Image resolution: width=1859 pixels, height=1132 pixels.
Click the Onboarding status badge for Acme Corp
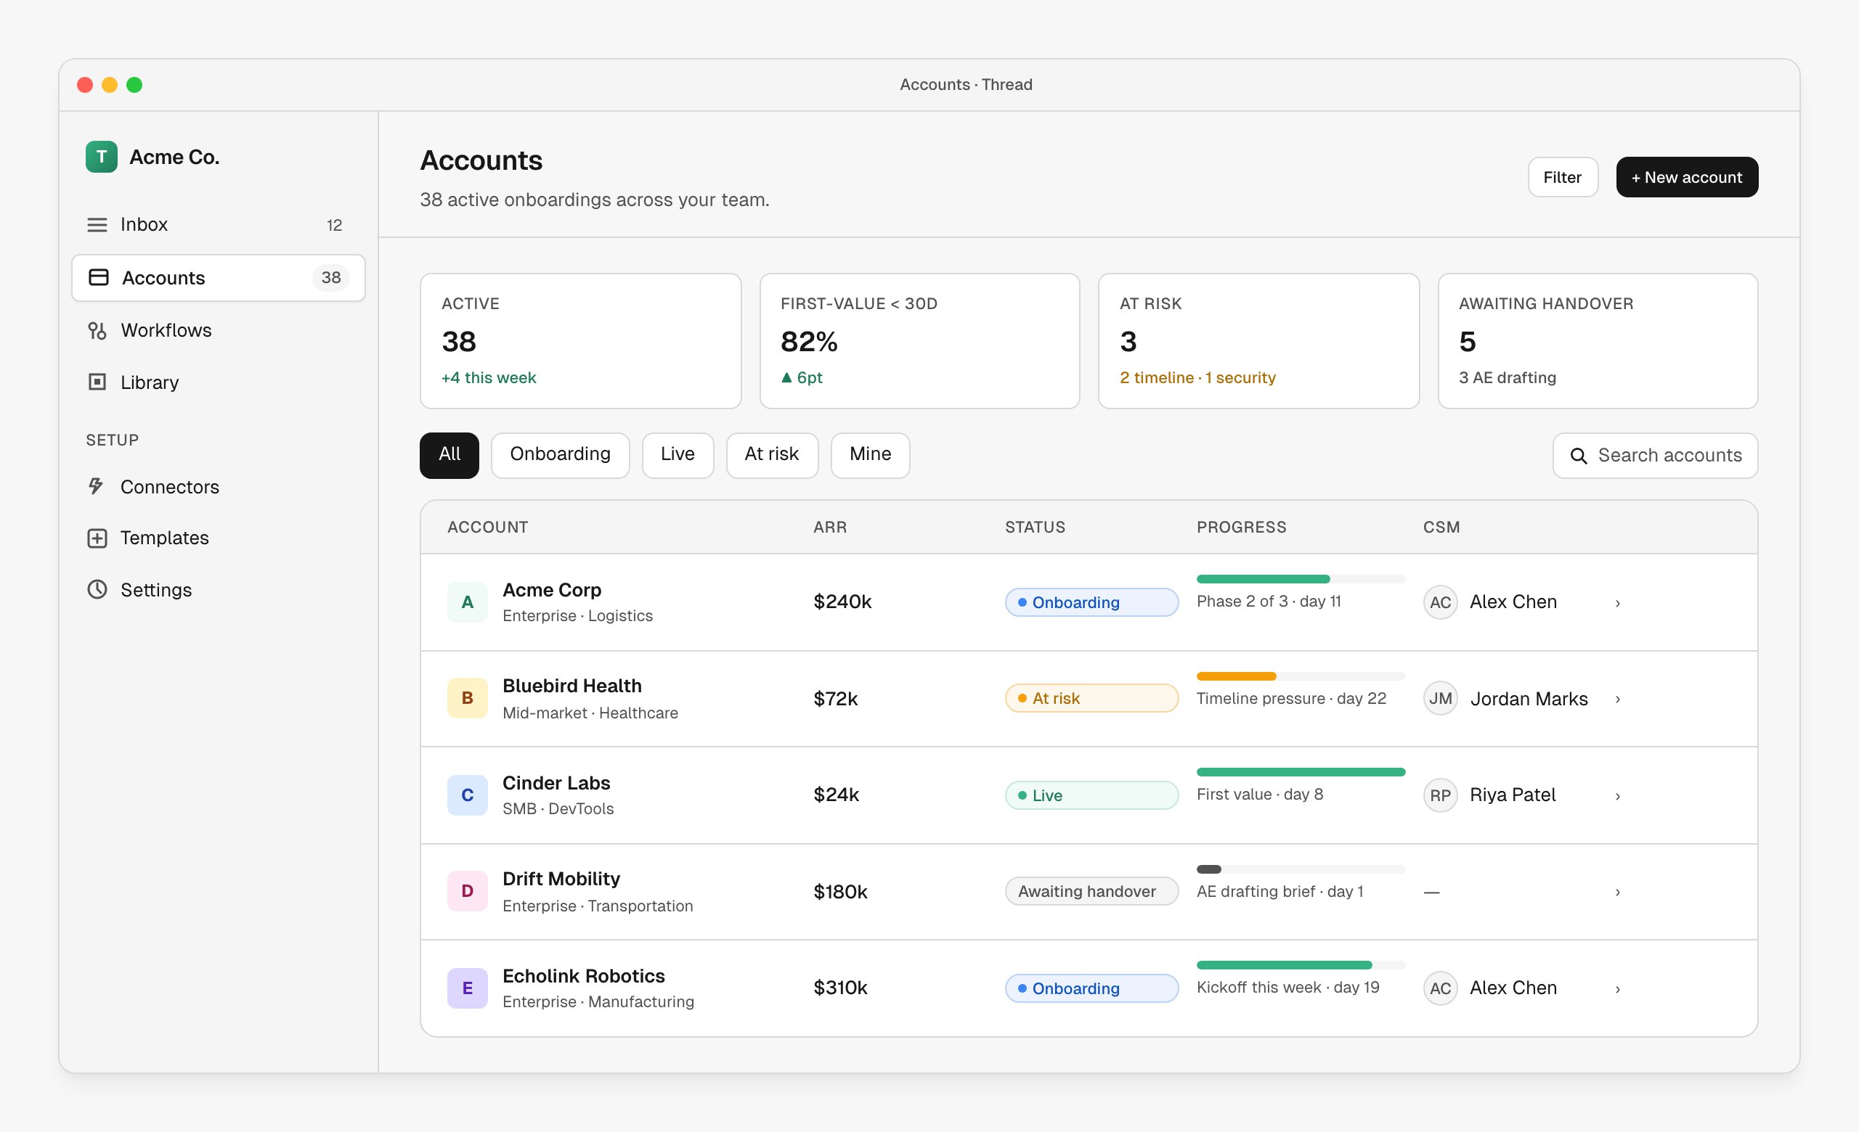1091,602
